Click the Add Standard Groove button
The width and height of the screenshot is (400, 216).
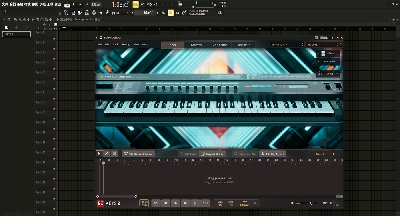click(x=138, y=154)
